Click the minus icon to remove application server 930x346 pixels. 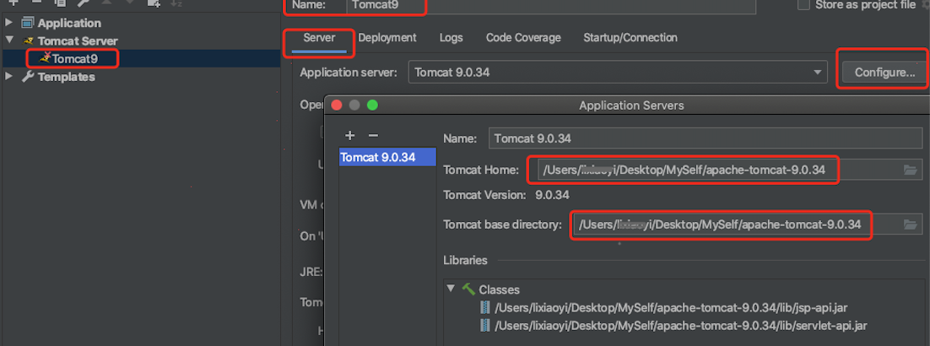373,136
